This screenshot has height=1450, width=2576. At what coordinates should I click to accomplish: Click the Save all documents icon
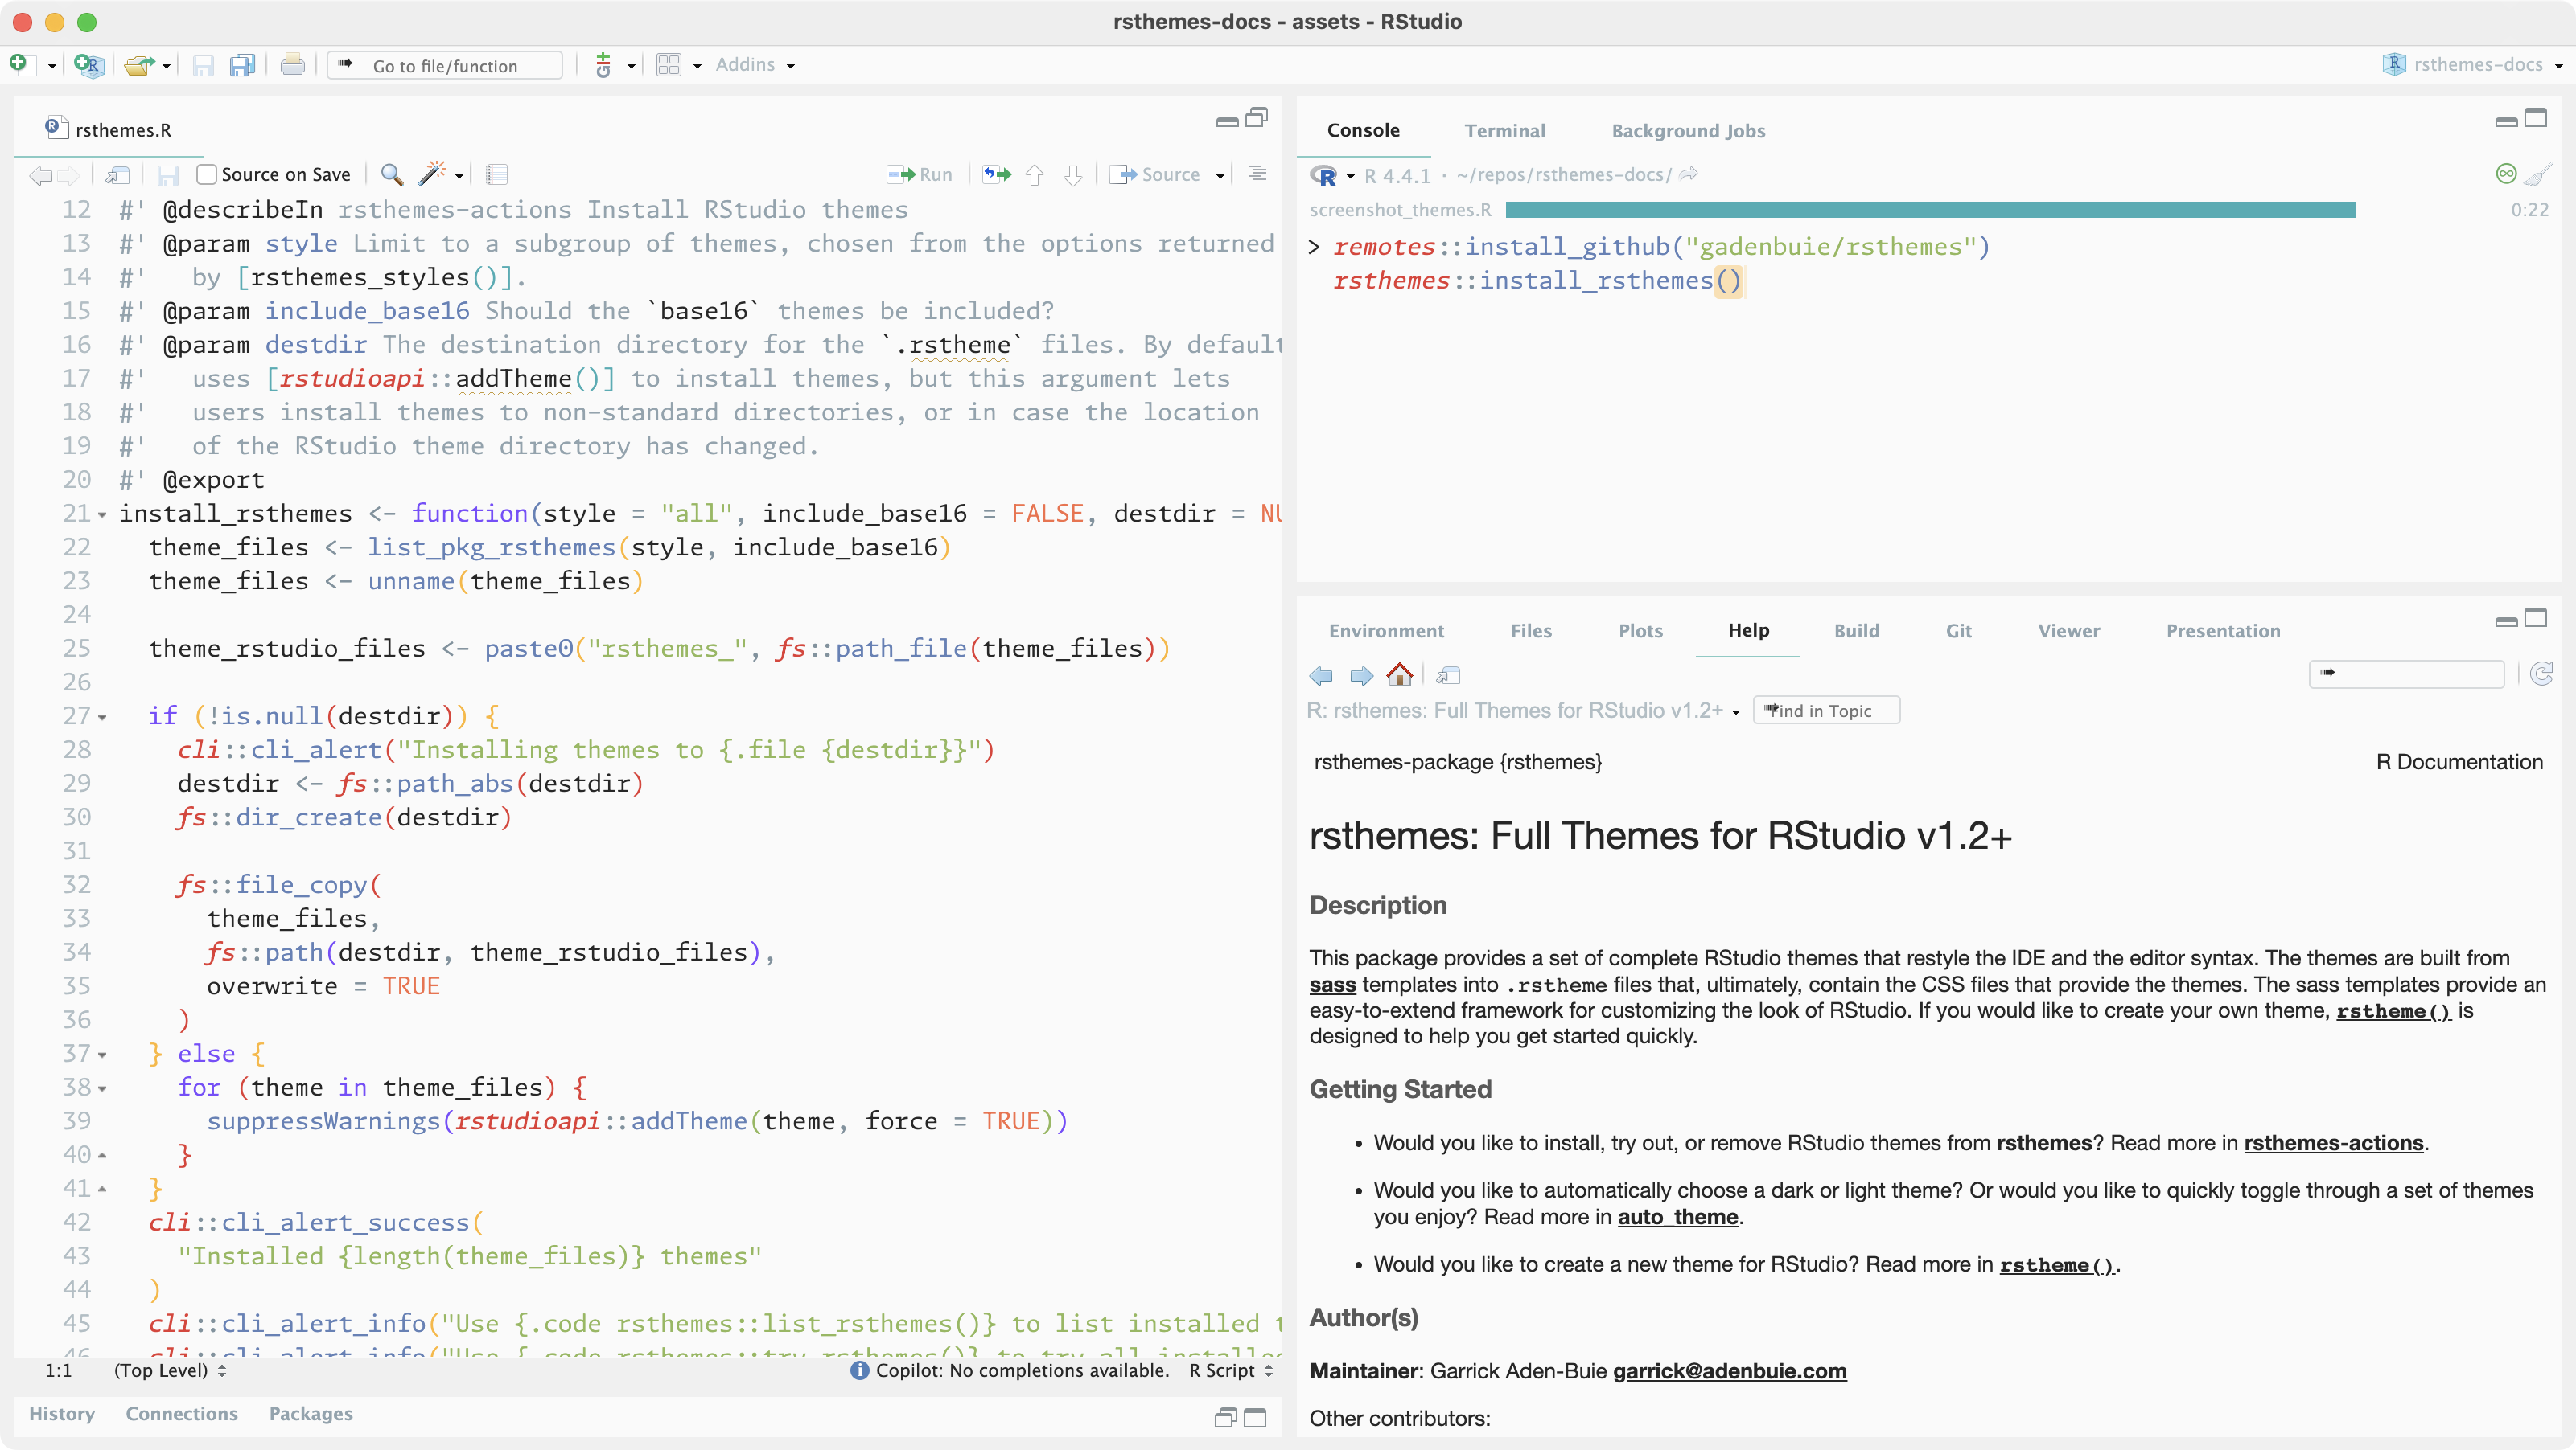point(242,66)
